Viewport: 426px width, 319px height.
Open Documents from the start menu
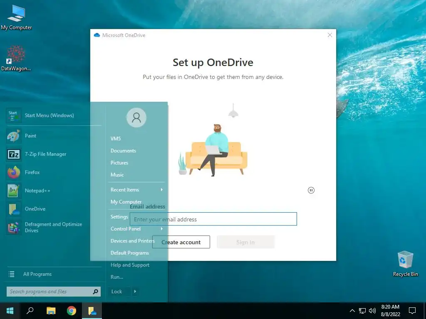123,151
